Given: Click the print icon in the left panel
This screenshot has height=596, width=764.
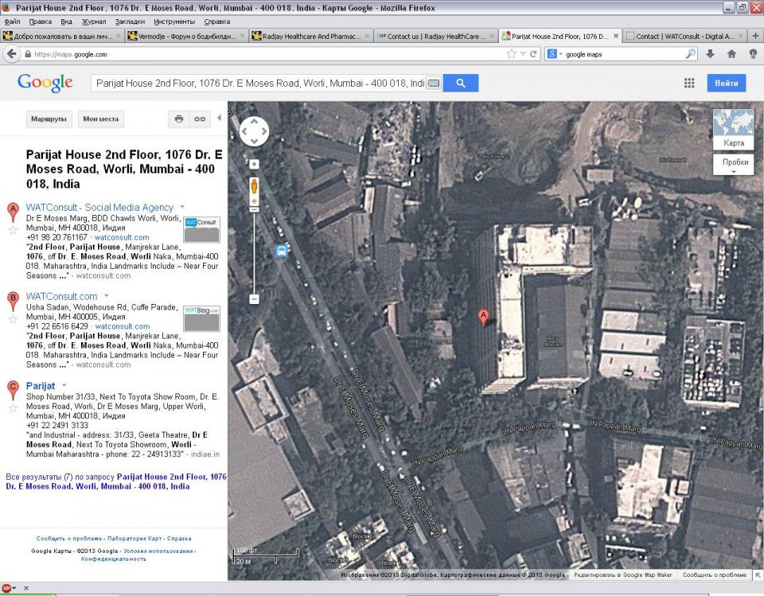Looking at the screenshot, I should point(179,119).
